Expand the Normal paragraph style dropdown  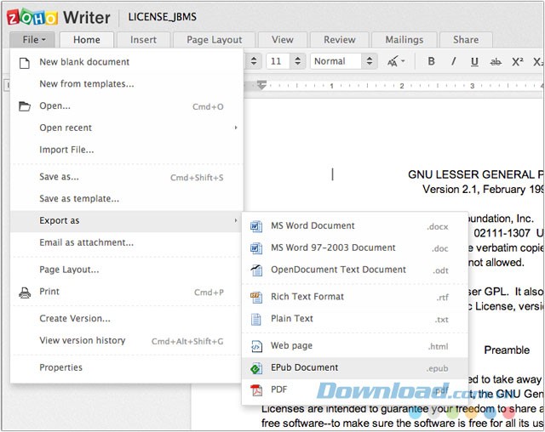coord(343,61)
